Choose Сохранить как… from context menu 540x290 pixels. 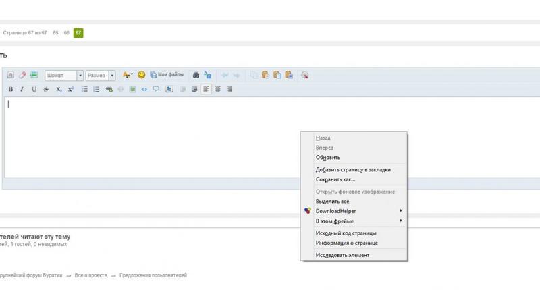tap(335, 179)
